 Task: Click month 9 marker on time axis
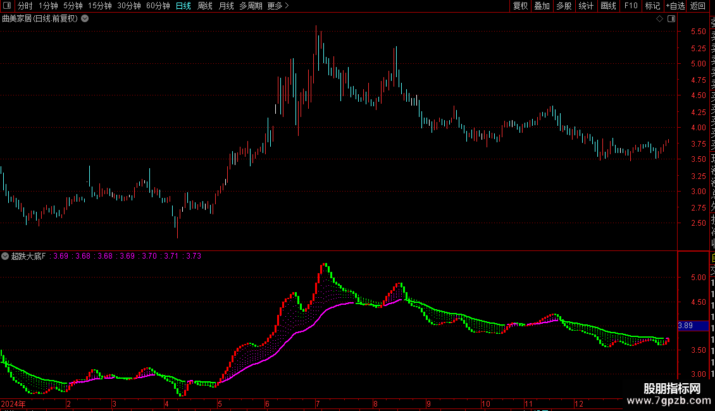click(428, 403)
